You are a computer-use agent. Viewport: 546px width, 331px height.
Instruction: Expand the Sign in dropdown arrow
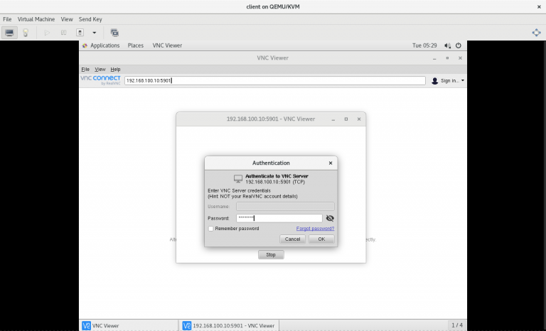pos(462,80)
